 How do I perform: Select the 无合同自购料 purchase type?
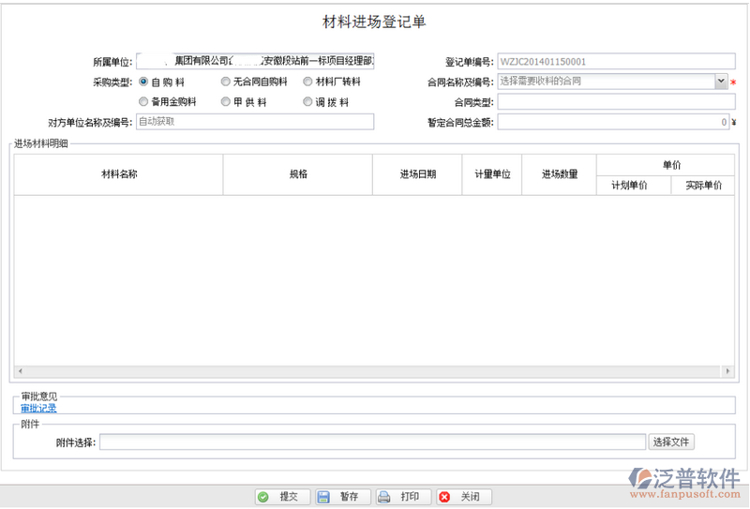coord(225,82)
